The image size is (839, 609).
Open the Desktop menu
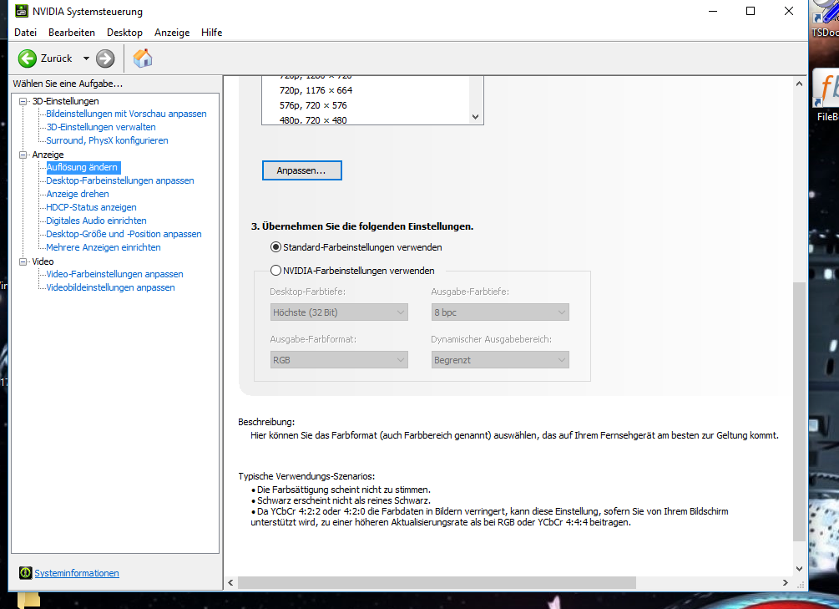pos(124,33)
